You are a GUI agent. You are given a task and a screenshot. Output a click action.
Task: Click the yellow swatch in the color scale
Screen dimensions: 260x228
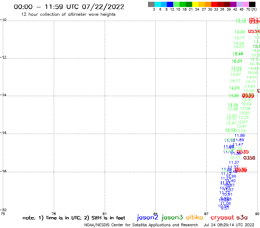point(195,4)
